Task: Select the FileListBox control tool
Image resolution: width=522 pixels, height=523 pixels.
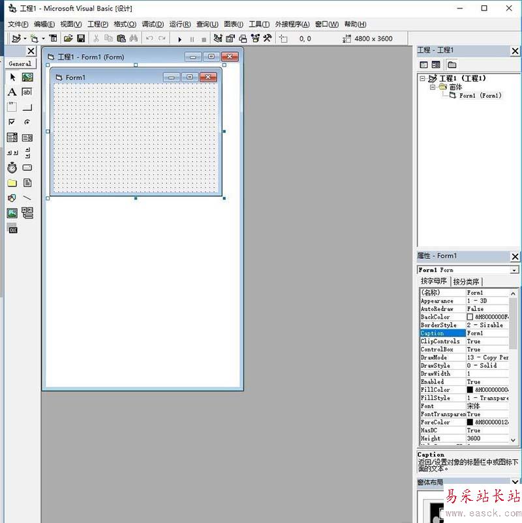Action: 27,183
